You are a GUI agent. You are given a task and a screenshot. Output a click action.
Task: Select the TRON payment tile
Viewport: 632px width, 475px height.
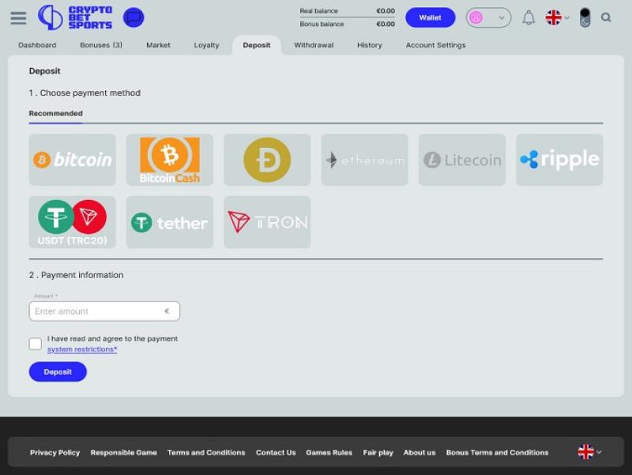point(267,222)
